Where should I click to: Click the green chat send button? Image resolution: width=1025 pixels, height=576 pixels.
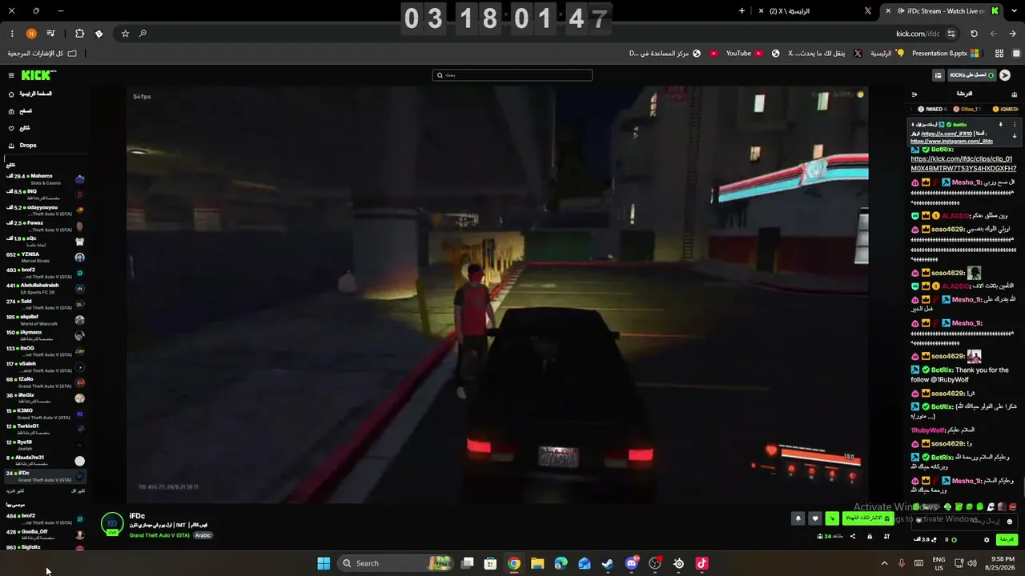[x=1007, y=540]
